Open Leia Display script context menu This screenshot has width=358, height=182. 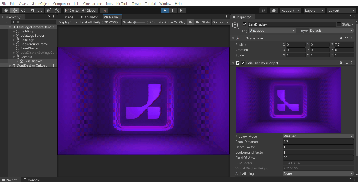point(352,63)
